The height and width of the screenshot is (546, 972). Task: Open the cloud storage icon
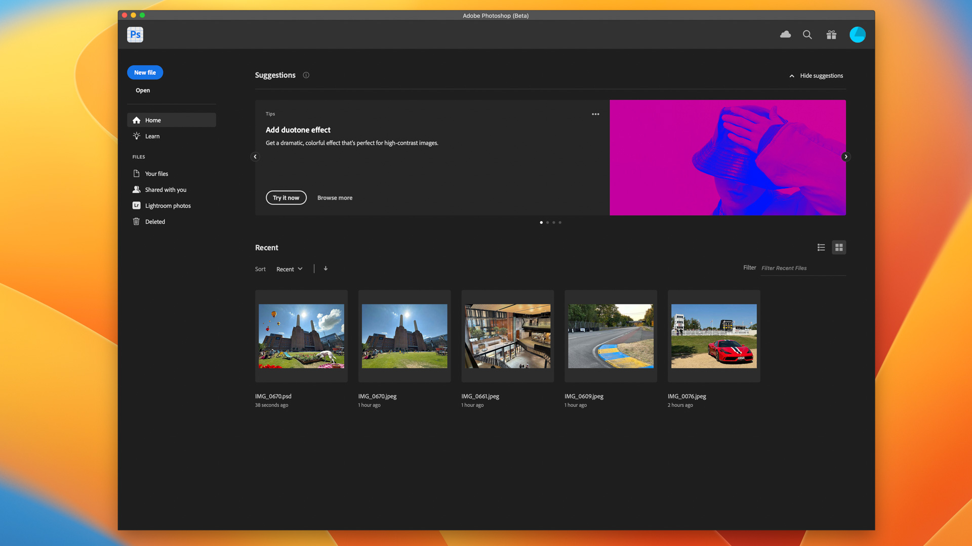click(785, 34)
